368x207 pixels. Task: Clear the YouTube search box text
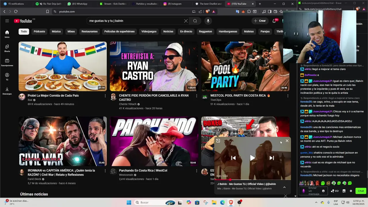186,21
